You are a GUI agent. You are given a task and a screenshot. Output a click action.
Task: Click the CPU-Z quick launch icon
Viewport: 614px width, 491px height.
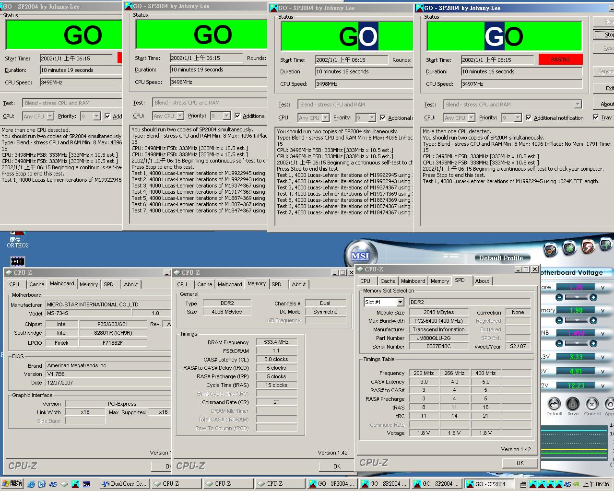tap(64, 484)
